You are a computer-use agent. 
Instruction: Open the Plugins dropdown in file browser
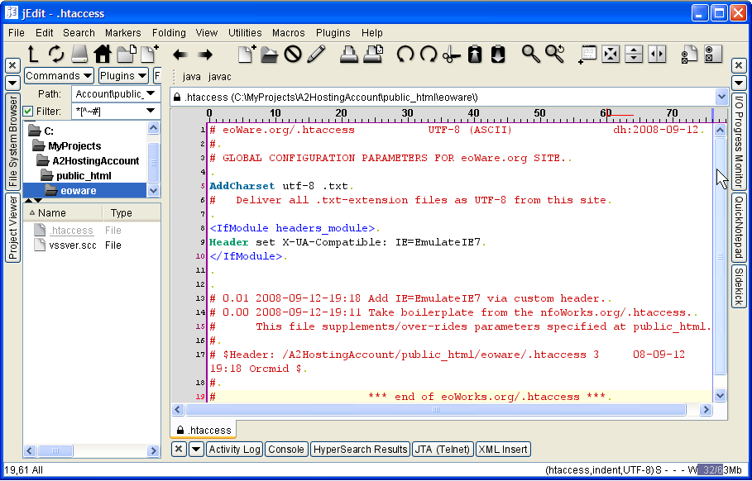[122, 76]
